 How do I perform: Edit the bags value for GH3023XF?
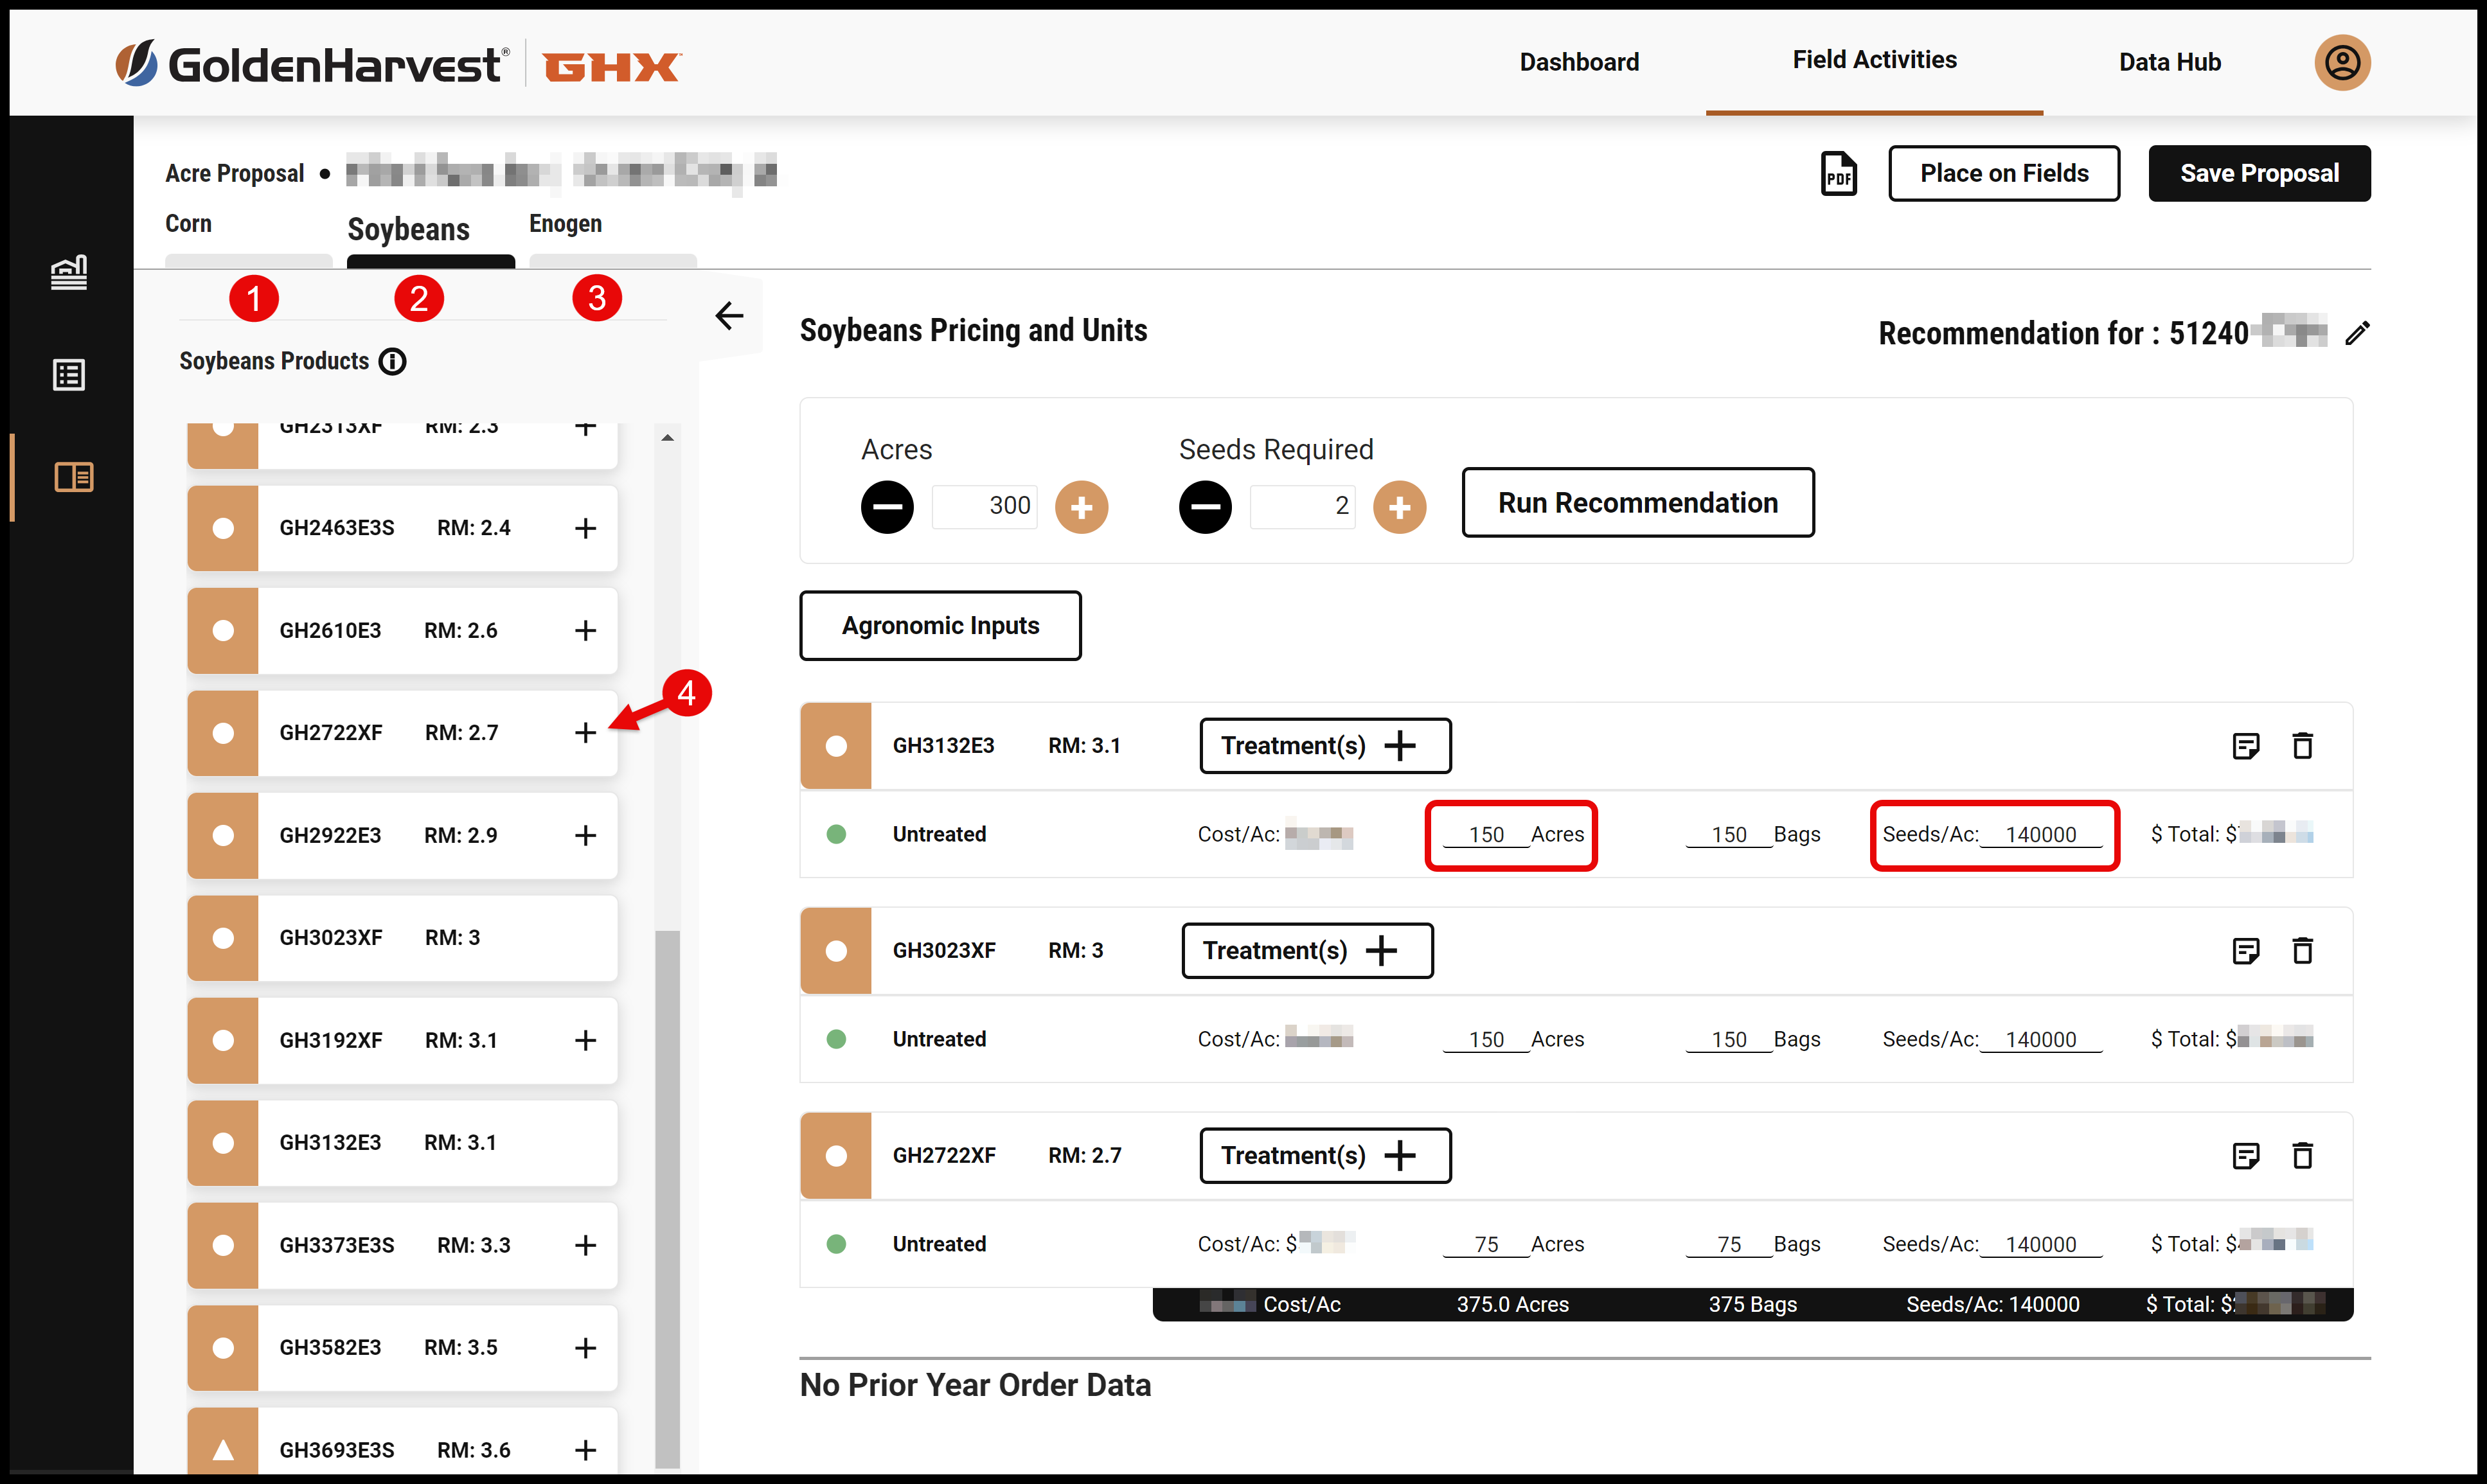point(1728,1040)
